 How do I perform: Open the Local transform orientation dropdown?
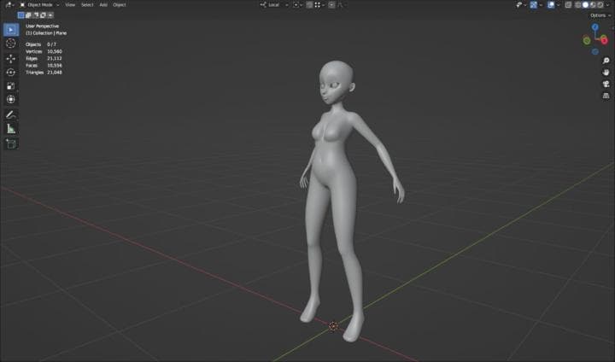click(x=273, y=4)
